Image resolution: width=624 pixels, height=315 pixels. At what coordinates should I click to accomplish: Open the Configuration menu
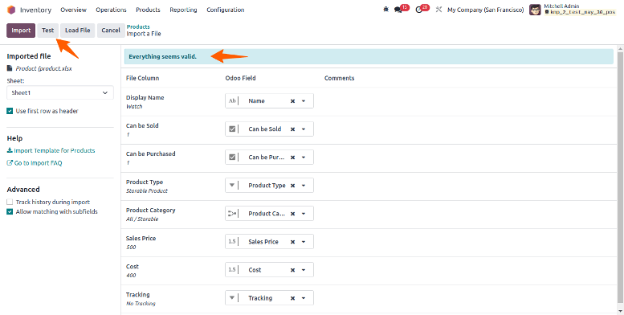(225, 10)
